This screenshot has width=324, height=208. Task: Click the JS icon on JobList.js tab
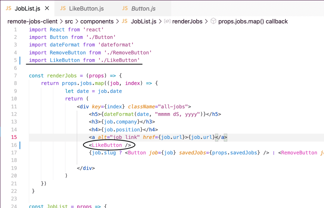[8, 8]
